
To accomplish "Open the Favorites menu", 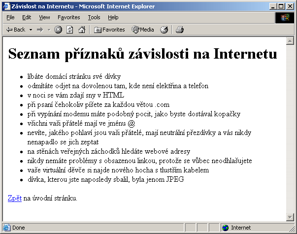I will click(69, 17).
